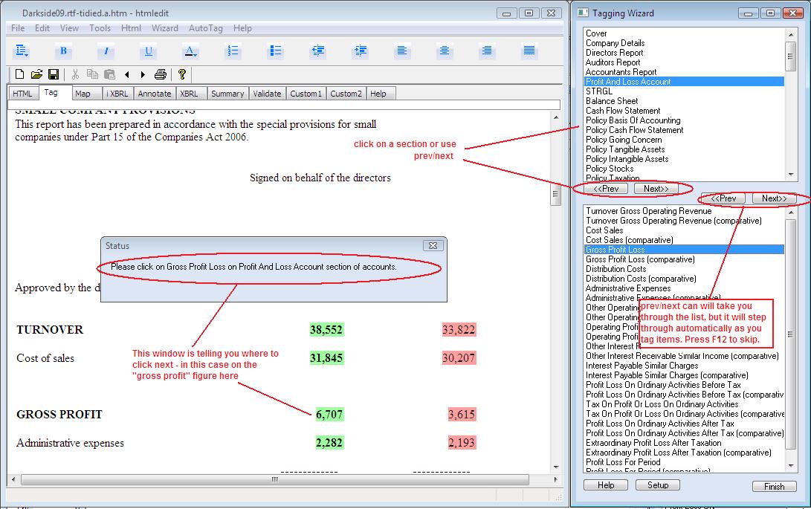Insert a numbered list

coord(233,51)
